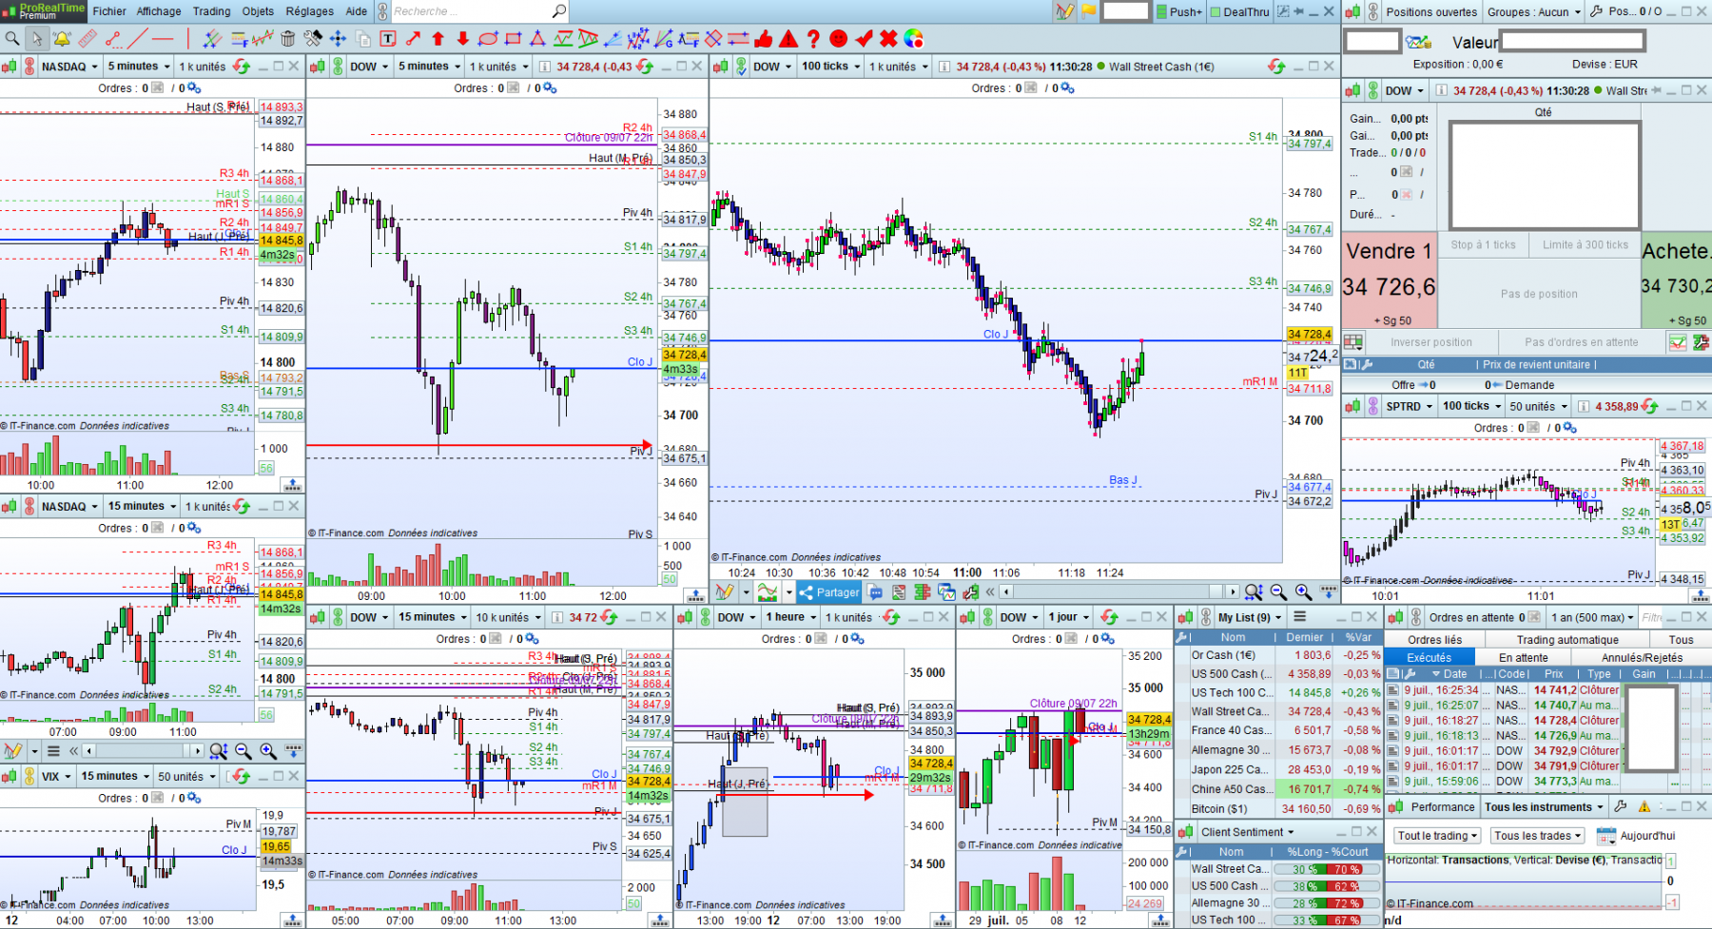Select the red smiley symbol
The image size is (1712, 929).
tap(838, 39)
